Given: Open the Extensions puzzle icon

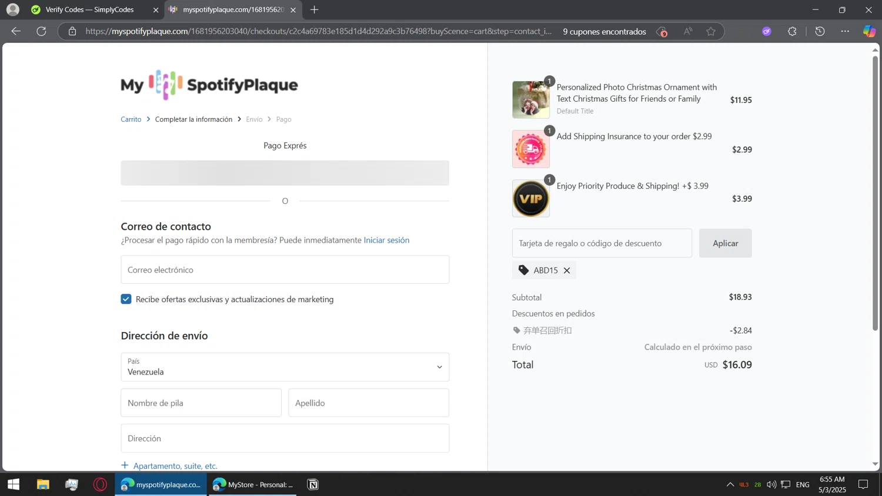Looking at the screenshot, I should [792, 31].
